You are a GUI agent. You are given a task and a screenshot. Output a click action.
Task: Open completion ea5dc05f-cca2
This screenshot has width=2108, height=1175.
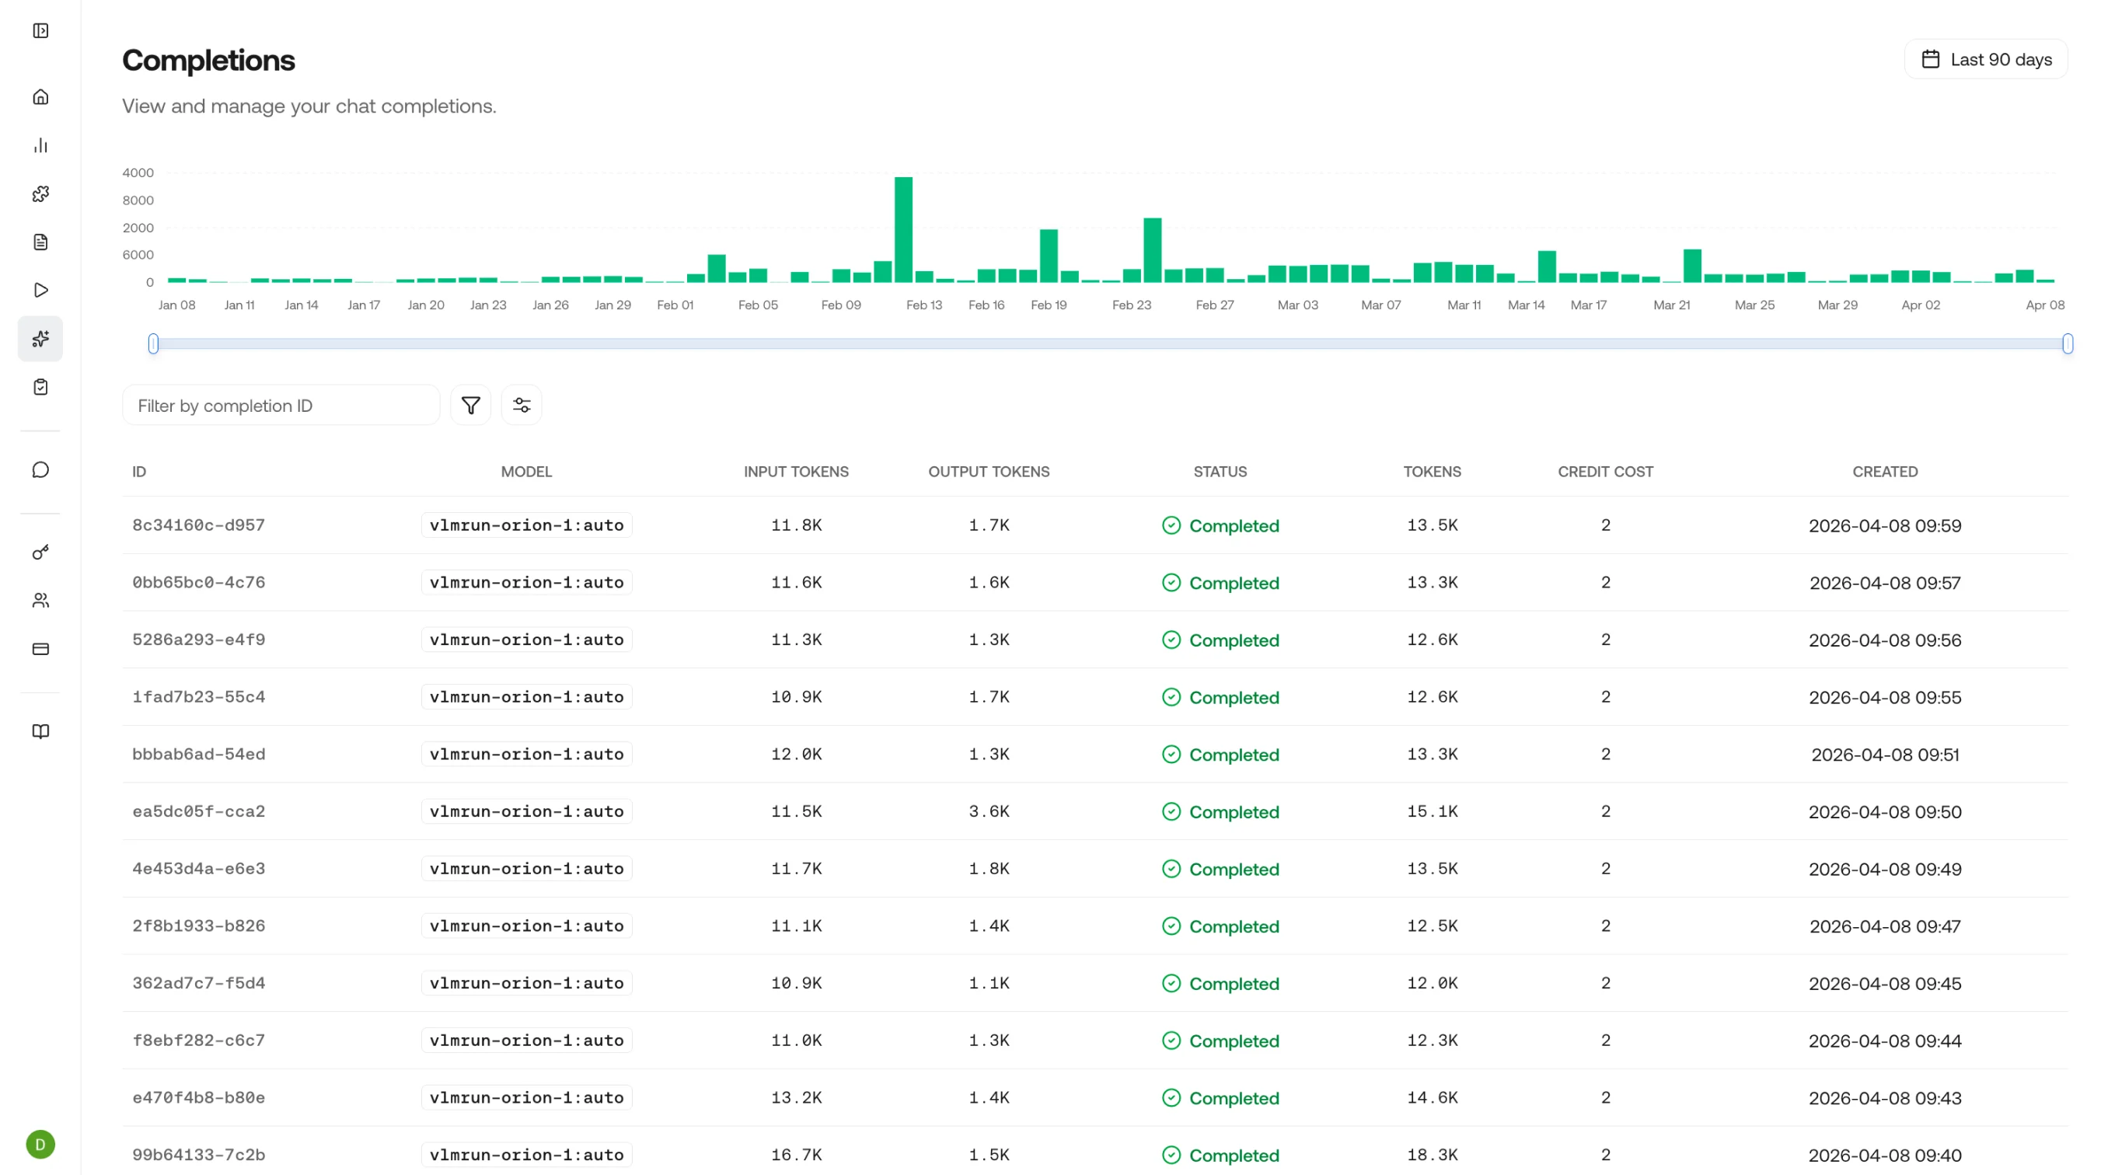199,812
